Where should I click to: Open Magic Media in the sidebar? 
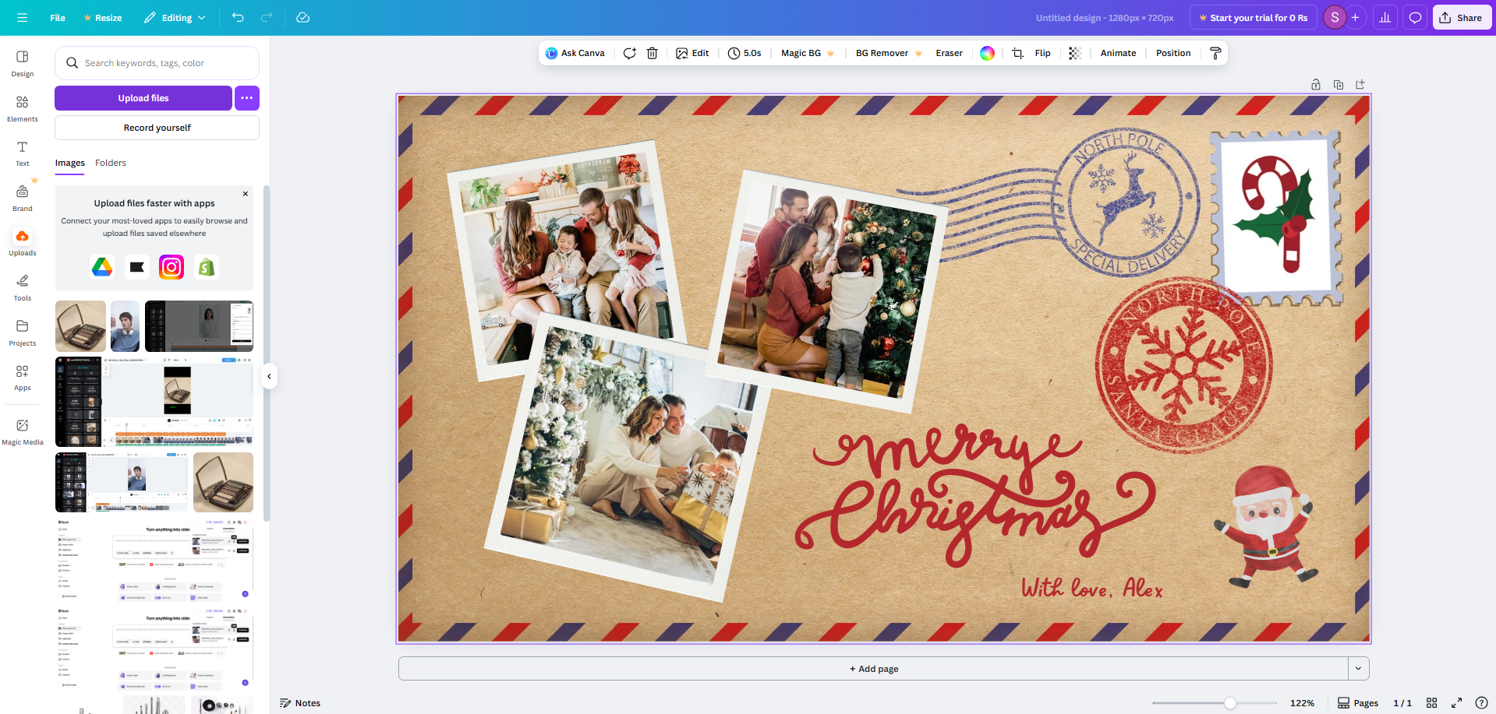tap(22, 429)
